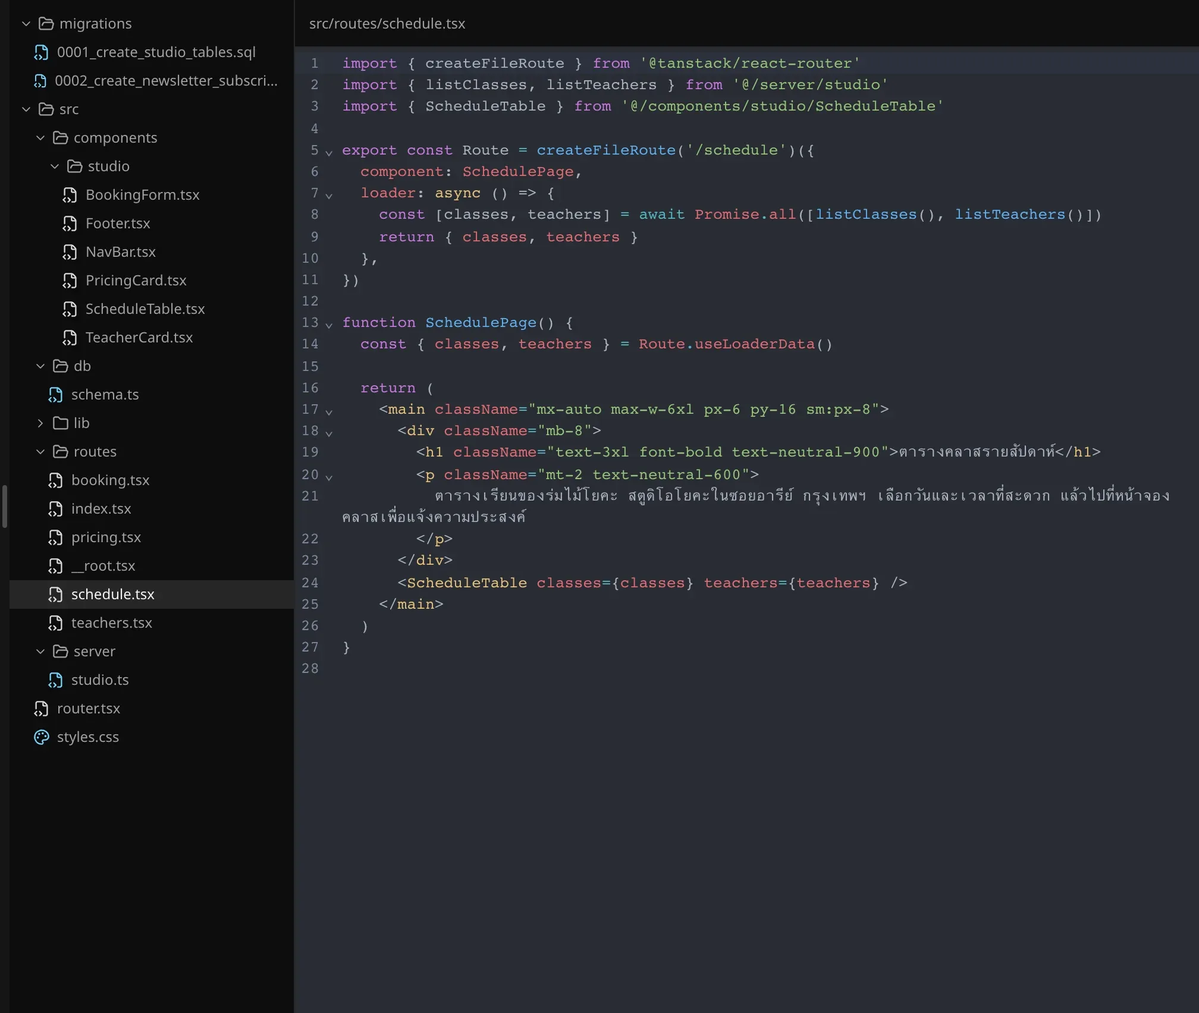1199x1013 pixels.
Task: Fold the p element at line 20
Action: click(x=329, y=477)
